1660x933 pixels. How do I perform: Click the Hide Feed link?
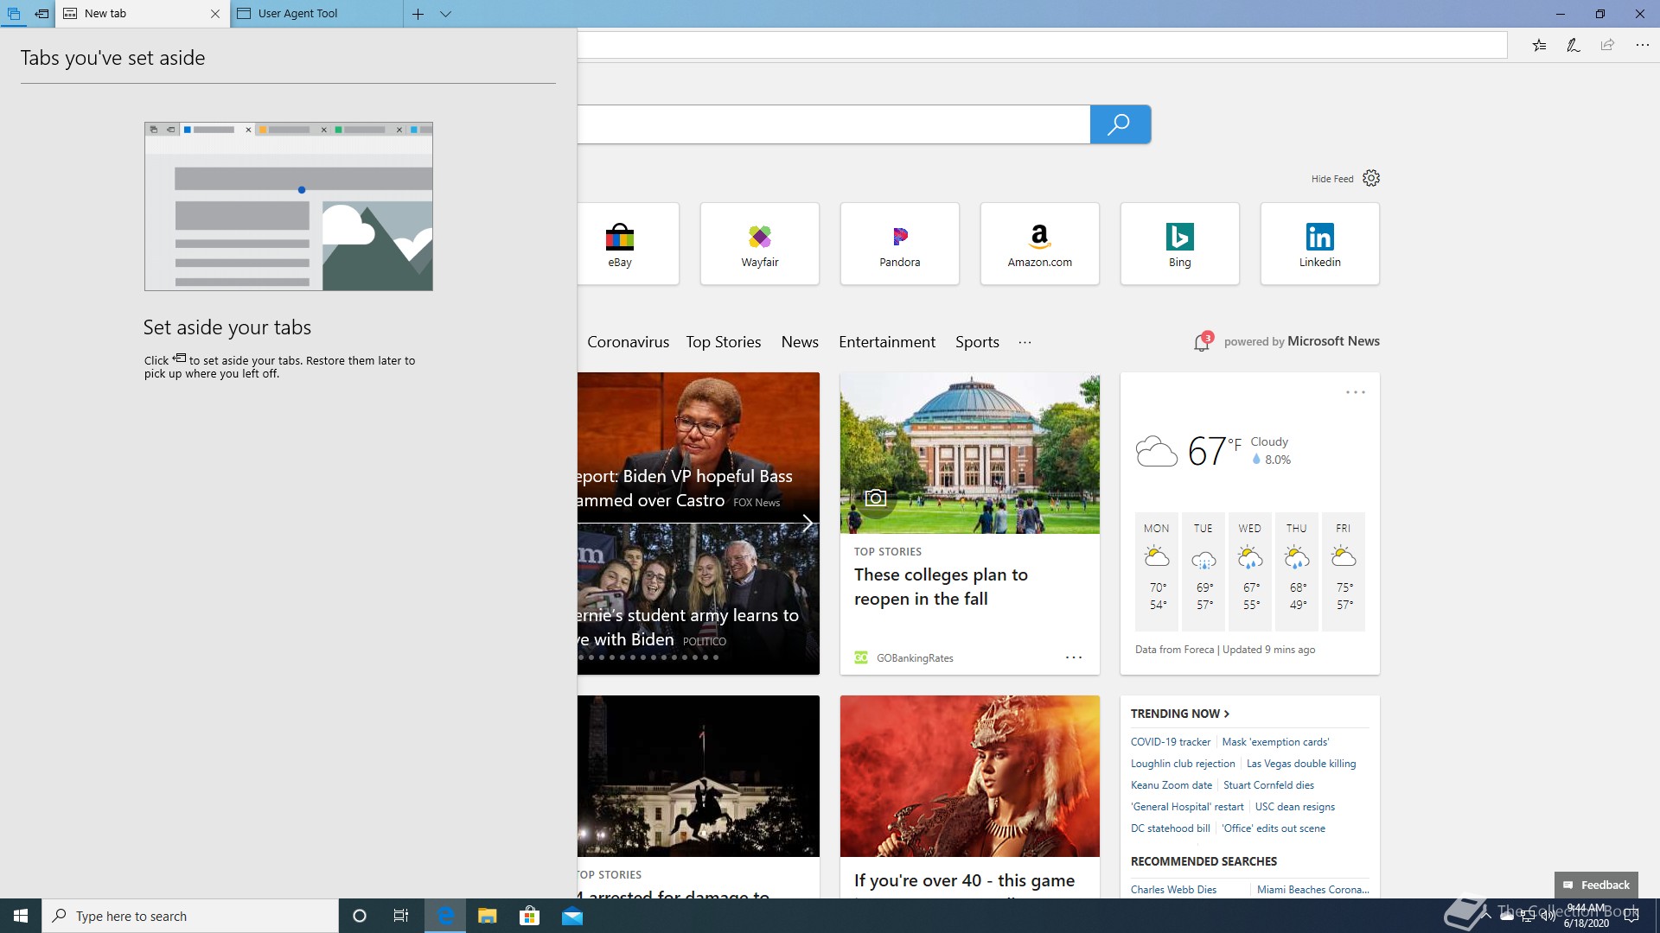[x=1331, y=179]
